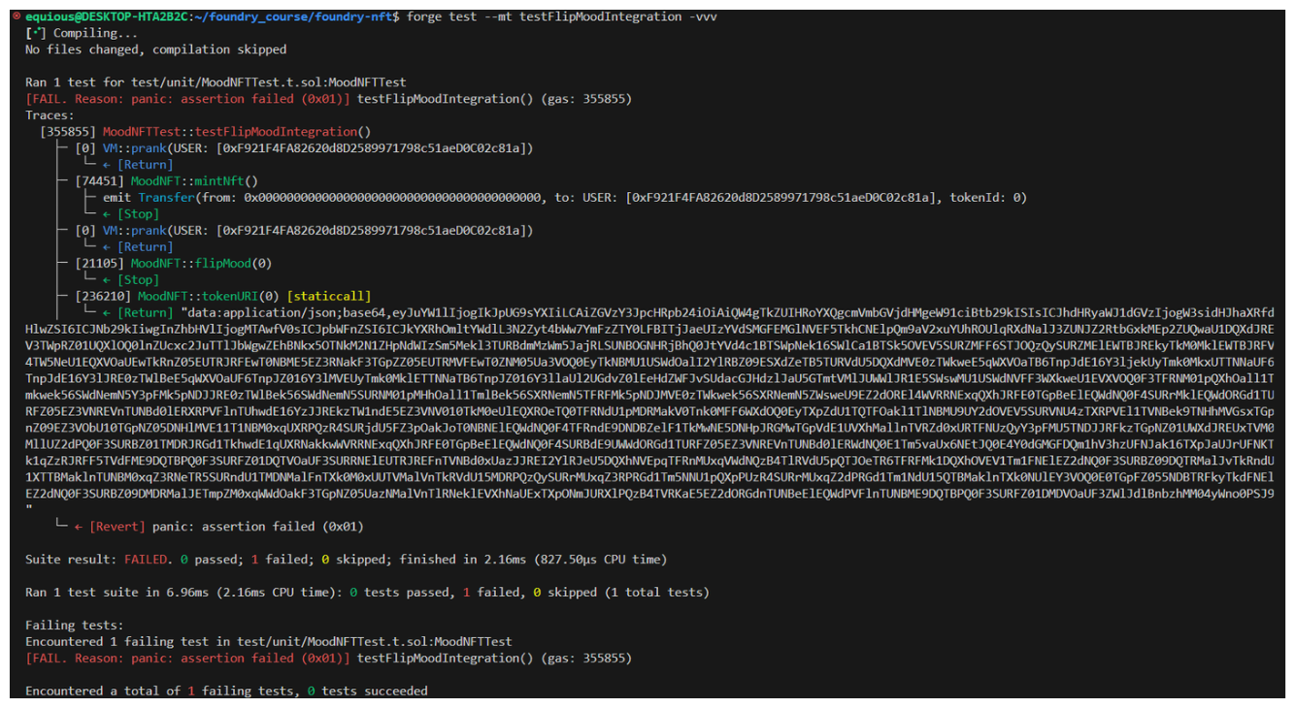Click the MoodNFT::flipMood(0) trace call
The width and height of the screenshot is (1295, 708).
click(x=202, y=264)
